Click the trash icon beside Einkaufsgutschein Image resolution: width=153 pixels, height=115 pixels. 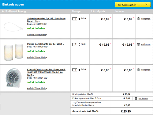[136, 98]
